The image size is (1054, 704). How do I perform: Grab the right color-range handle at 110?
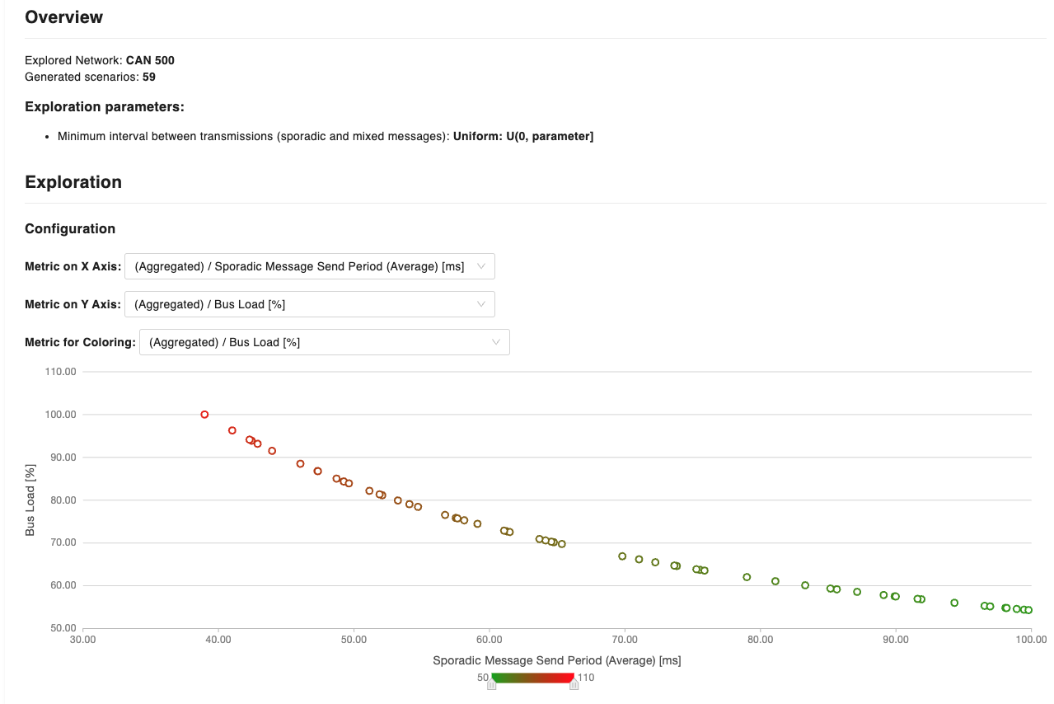574,684
